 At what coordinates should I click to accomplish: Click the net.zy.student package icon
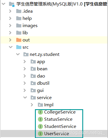tap(26, 54)
